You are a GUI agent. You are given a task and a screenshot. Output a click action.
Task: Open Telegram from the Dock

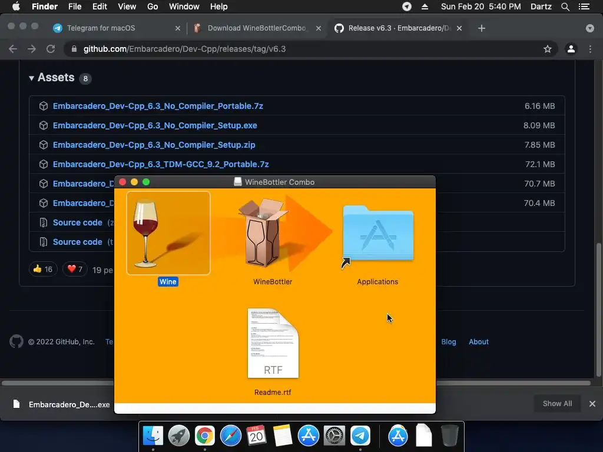(360, 436)
